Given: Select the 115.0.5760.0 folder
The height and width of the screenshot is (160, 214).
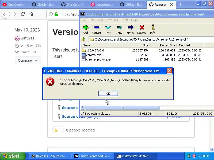Looking at the screenshot, I should 95,50.
